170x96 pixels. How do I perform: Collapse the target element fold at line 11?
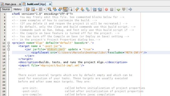coord(8,46)
